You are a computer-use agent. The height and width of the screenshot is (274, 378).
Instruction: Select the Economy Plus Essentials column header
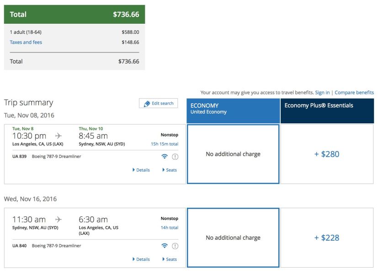click(327, 111)
